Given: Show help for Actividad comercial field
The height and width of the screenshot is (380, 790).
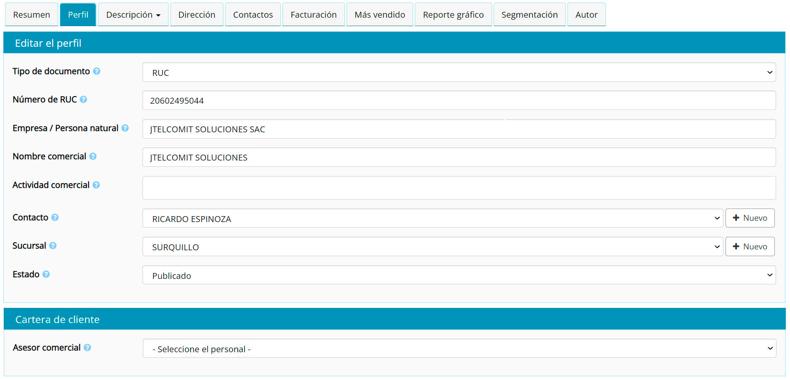Looking at the screenshot, I should (x=96, y=185).
